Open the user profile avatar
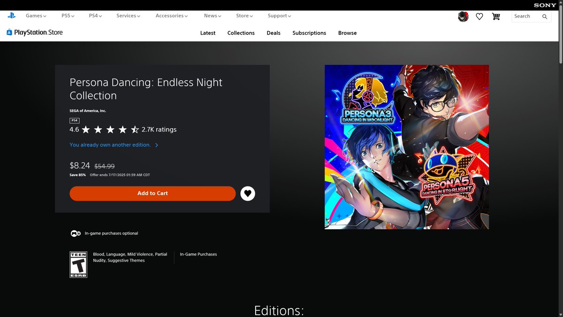This screenshot has height=317, width=563. tap(463, 16)
